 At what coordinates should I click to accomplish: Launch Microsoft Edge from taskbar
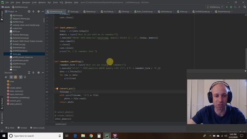75,136
